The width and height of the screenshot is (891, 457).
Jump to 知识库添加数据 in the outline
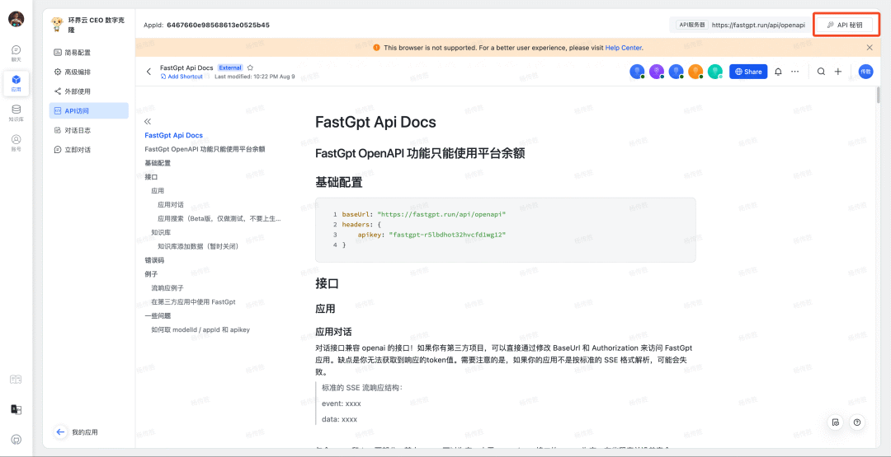click(x=197, y=246)
